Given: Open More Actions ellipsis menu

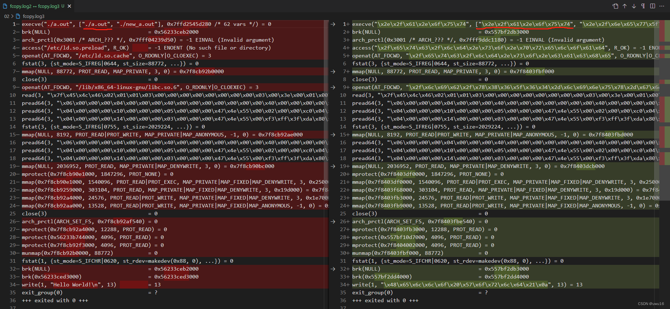Looking at the screenshot, I should point(662,6).
